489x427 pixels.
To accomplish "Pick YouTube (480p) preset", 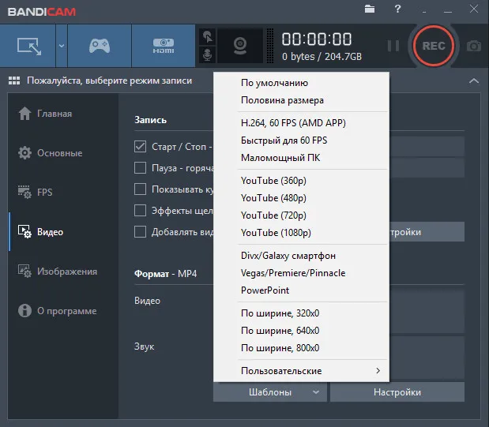I will tap(301, 198).
